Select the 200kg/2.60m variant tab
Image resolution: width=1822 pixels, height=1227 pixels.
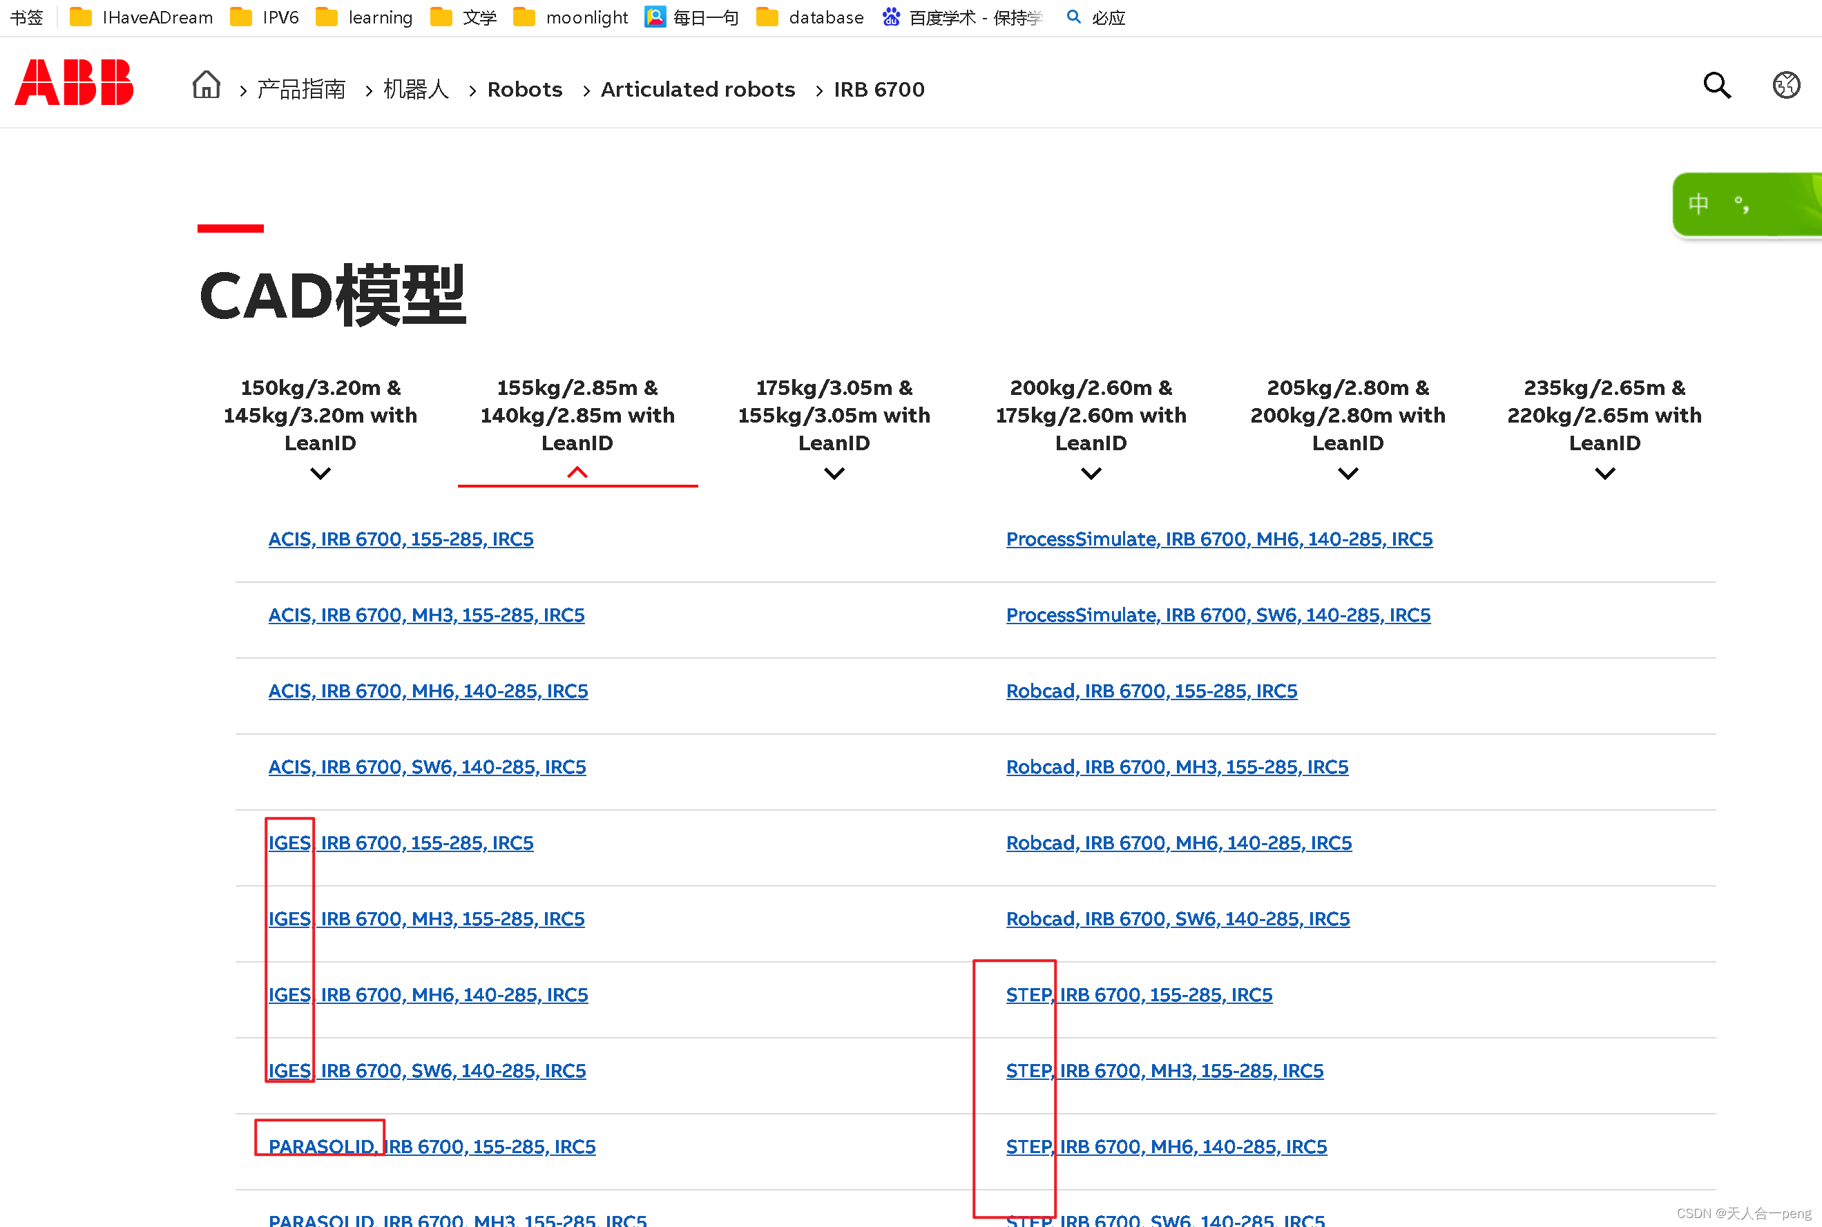click(1090, 416)
